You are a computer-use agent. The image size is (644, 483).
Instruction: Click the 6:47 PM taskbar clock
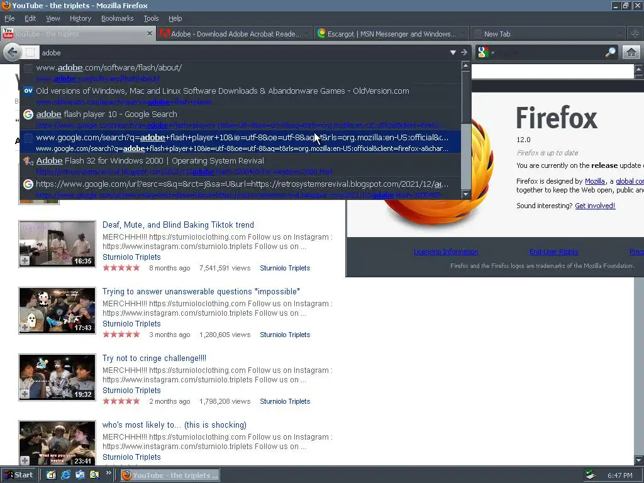click(x=619, y=475)
